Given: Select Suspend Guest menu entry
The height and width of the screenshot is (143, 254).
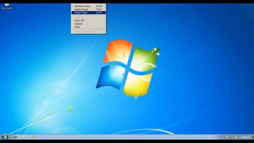Looking at the screenshot, I should click(x=89, y=10).
